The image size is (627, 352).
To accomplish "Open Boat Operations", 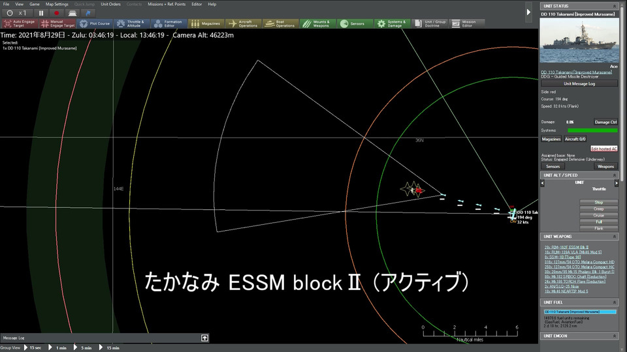I will tap(281, 23).
